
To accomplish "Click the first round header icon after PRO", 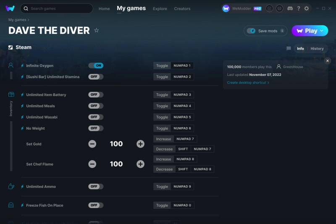I will pos(269,8).
